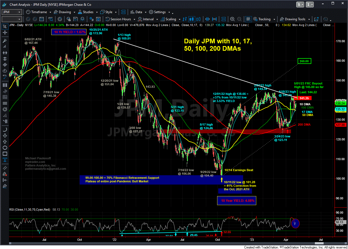Pick the three horizontal lines tool
This screenshot has width=348, height=249.
(x=4, y=103)
